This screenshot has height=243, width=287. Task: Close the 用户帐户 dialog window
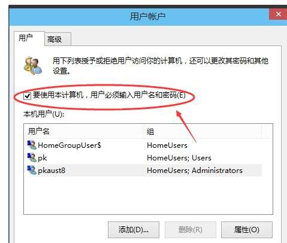[x=279, y=14]
